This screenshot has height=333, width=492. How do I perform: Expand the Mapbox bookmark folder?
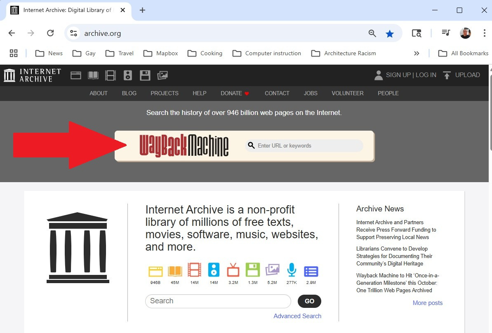(161, 53)
